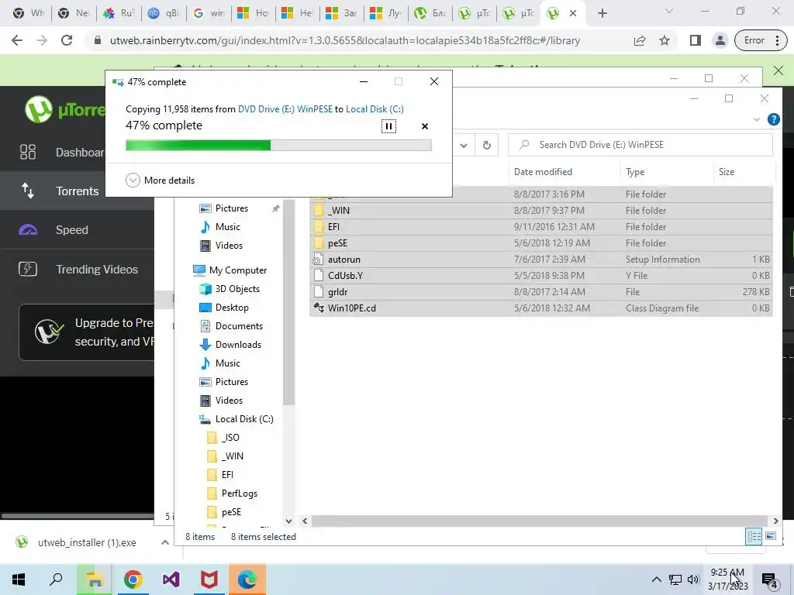Viewport: 794px width, 595px height.
Task: Select the EFI folder in file list
Action: pos(540,227)
